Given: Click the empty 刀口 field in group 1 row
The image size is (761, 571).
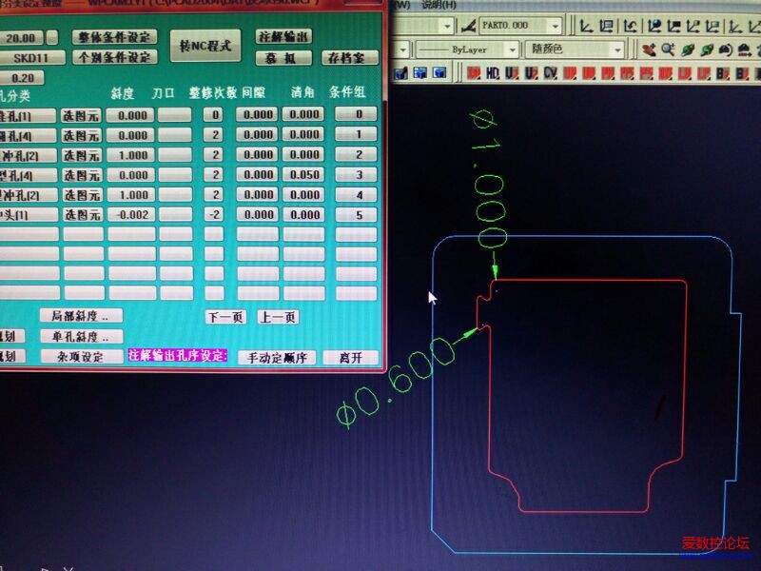Looking at the screenshot, I should pyautogui.click(x=175, y=134).
